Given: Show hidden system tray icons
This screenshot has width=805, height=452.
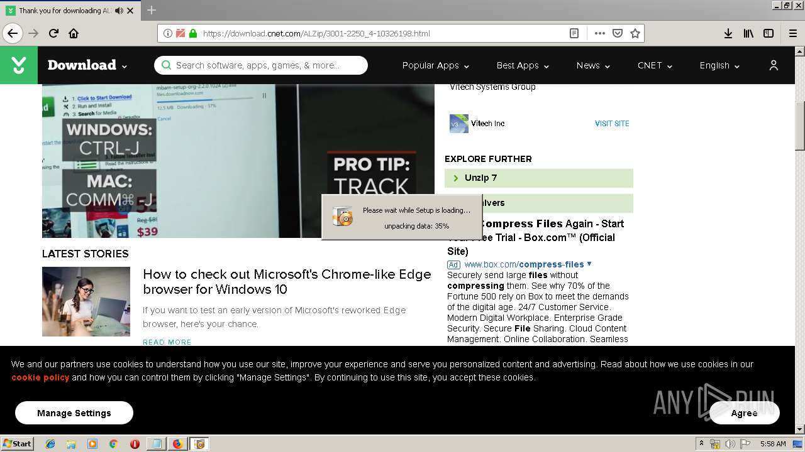Looking at the screenshot, I should [x=701, y=444].
